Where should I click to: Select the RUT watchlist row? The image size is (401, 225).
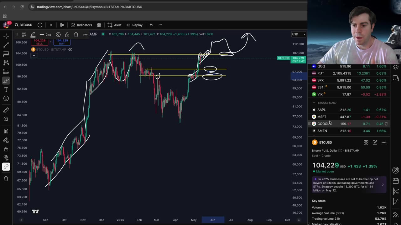click(x=349, y=73)
